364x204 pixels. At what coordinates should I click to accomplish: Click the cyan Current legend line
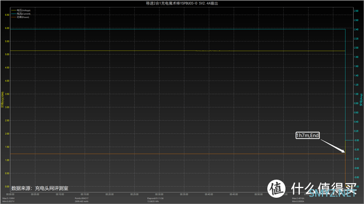[x=14, y=14]
